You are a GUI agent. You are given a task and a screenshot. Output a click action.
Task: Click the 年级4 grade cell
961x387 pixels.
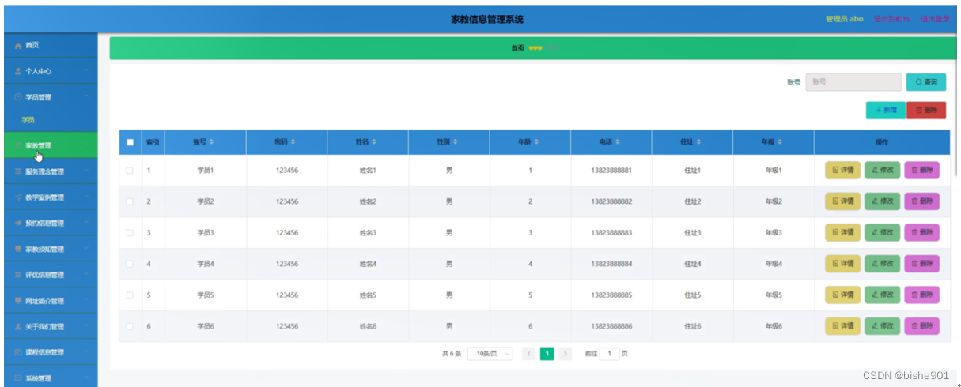pos(774,264)
